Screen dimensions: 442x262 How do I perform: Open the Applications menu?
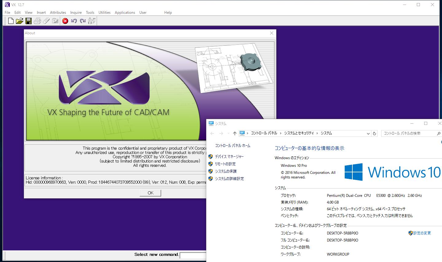(125, 13)
